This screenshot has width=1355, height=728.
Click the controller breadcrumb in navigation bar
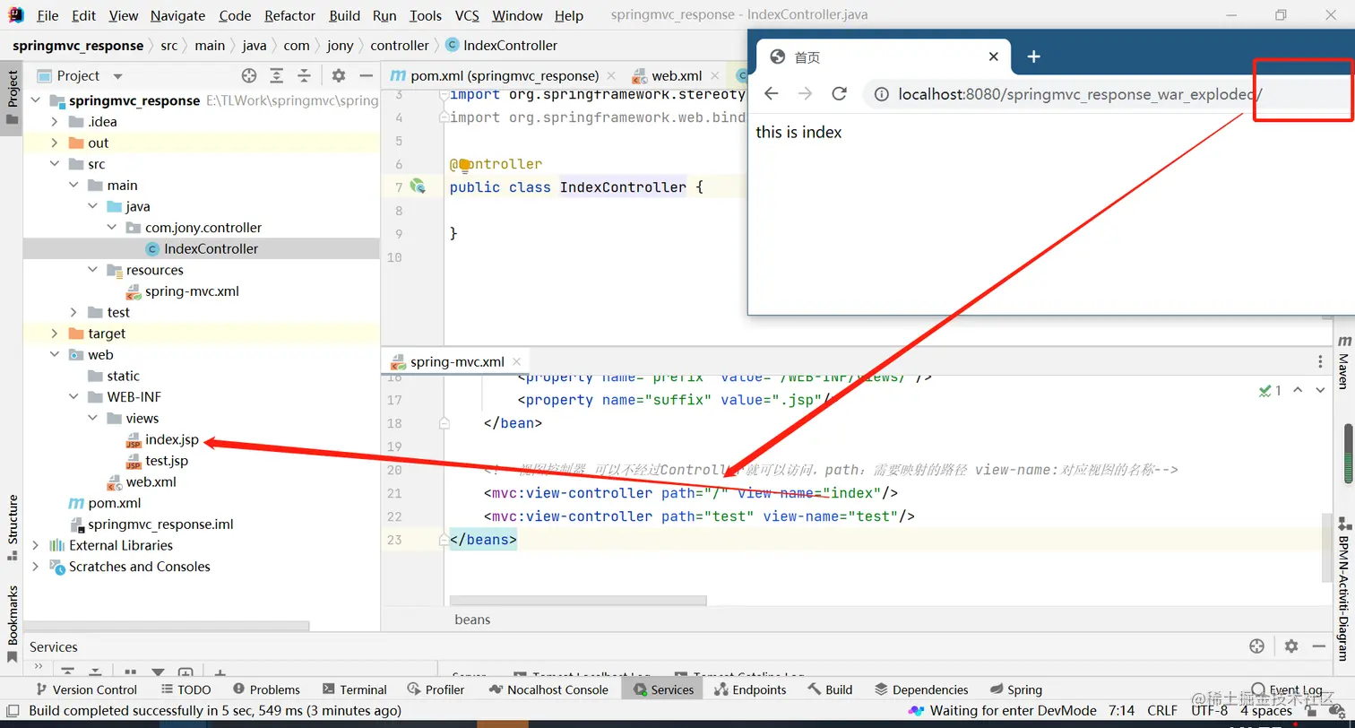coord(400,46)
